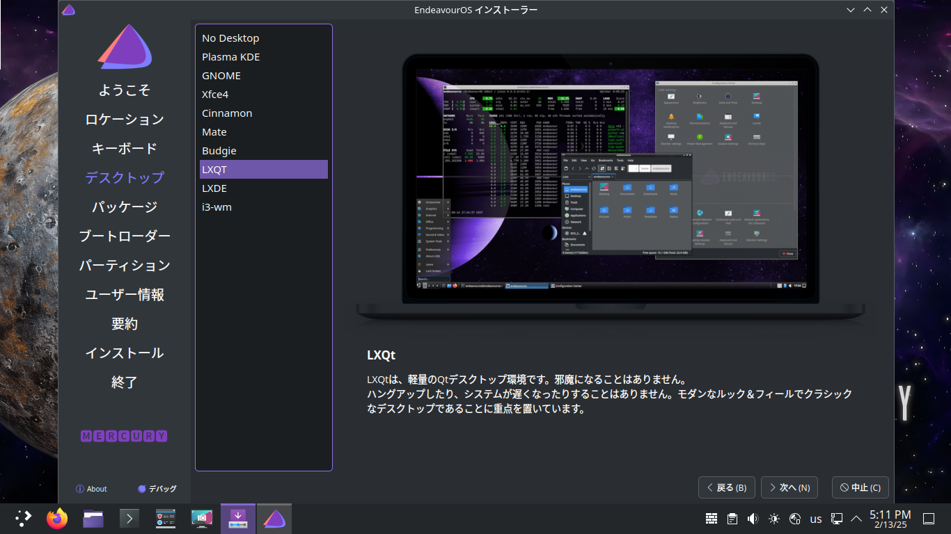Viewport: 951px width, 534px height.
Task: Open the screen brightness tray icon
Action: pyautogui.click(x=774, y=519)
